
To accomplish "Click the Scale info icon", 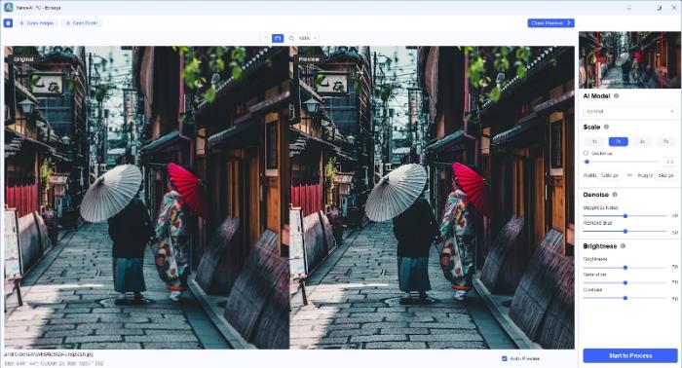I will pos(606,127).
